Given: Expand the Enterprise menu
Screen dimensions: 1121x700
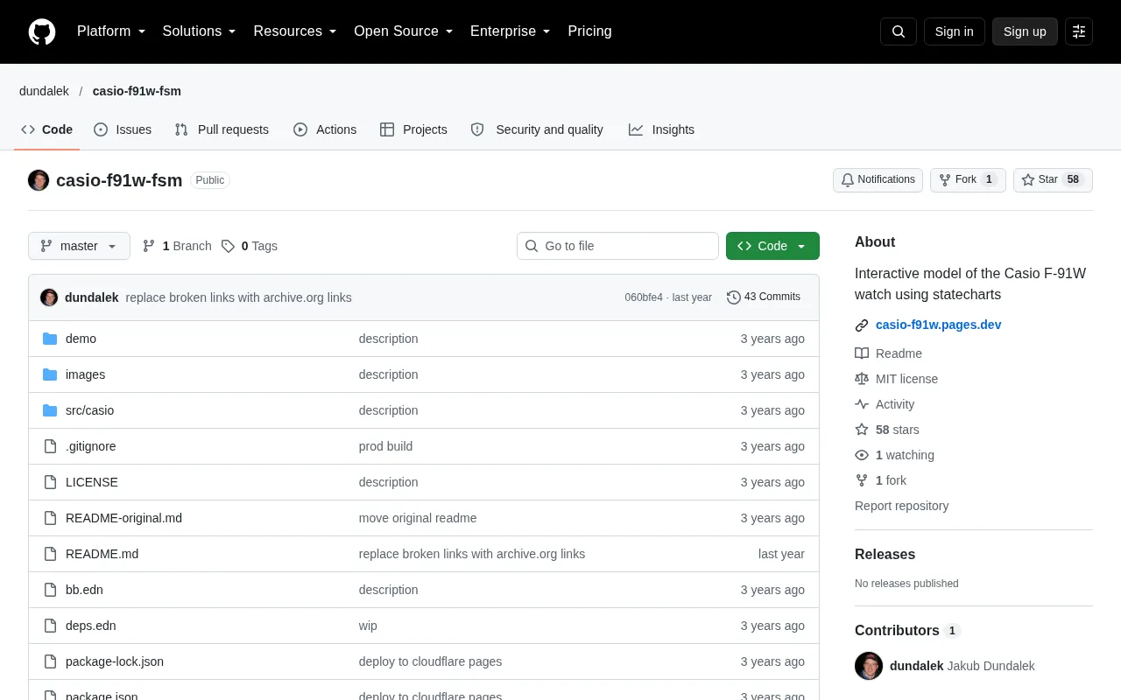Looking at the screenshot, I should point(511,31).
